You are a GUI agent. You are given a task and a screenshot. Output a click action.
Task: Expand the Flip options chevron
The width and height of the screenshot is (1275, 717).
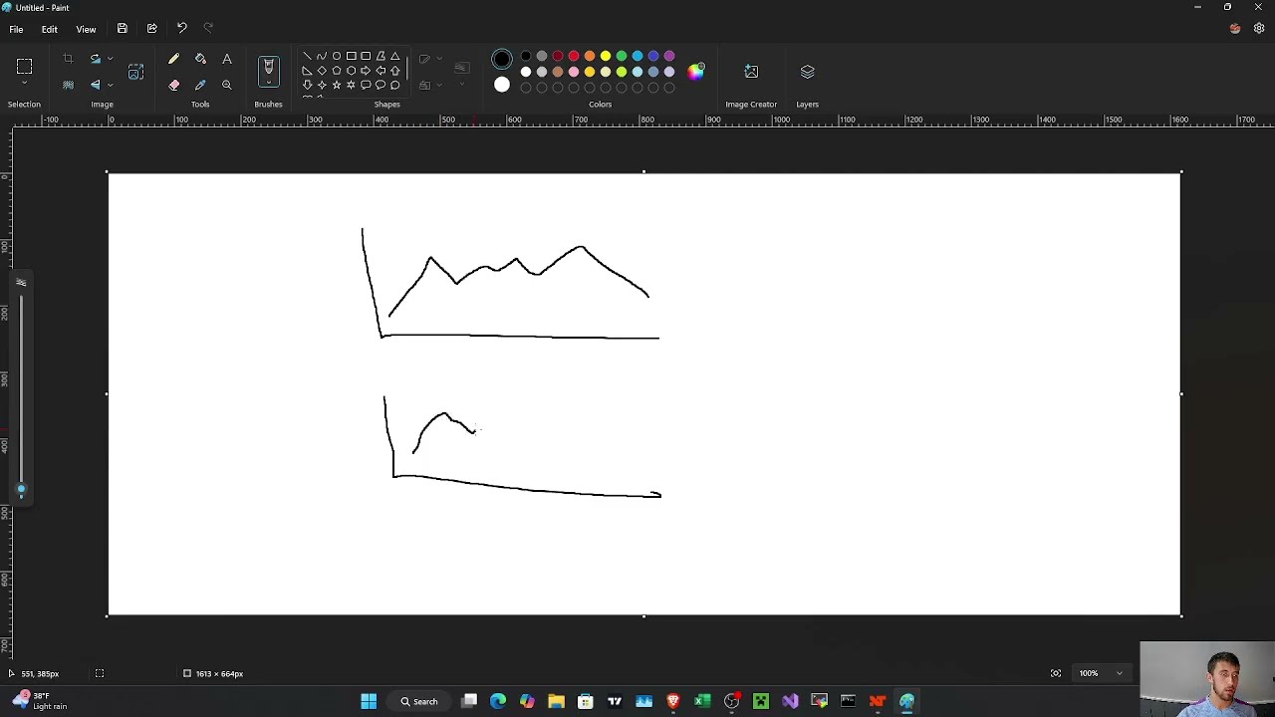(110, 86)
